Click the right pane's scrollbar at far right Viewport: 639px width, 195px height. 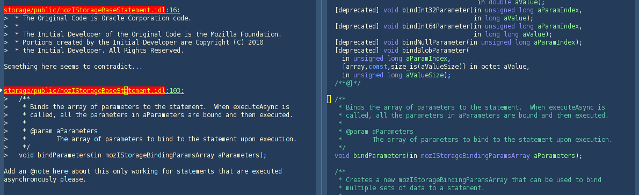[636, 98]
